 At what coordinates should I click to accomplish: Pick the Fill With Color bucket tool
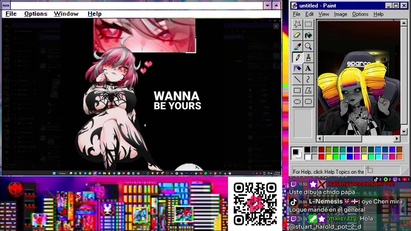pyautogui.click(x=308, y=36)
